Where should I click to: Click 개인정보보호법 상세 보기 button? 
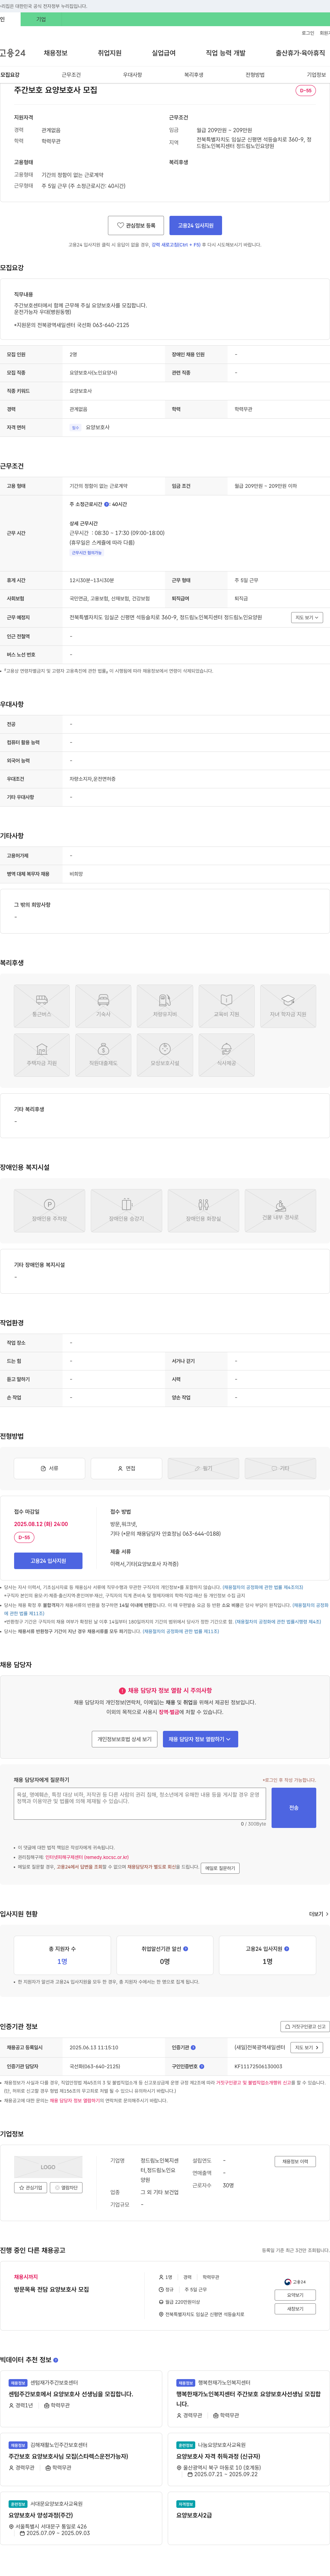tap(124, 1739)
